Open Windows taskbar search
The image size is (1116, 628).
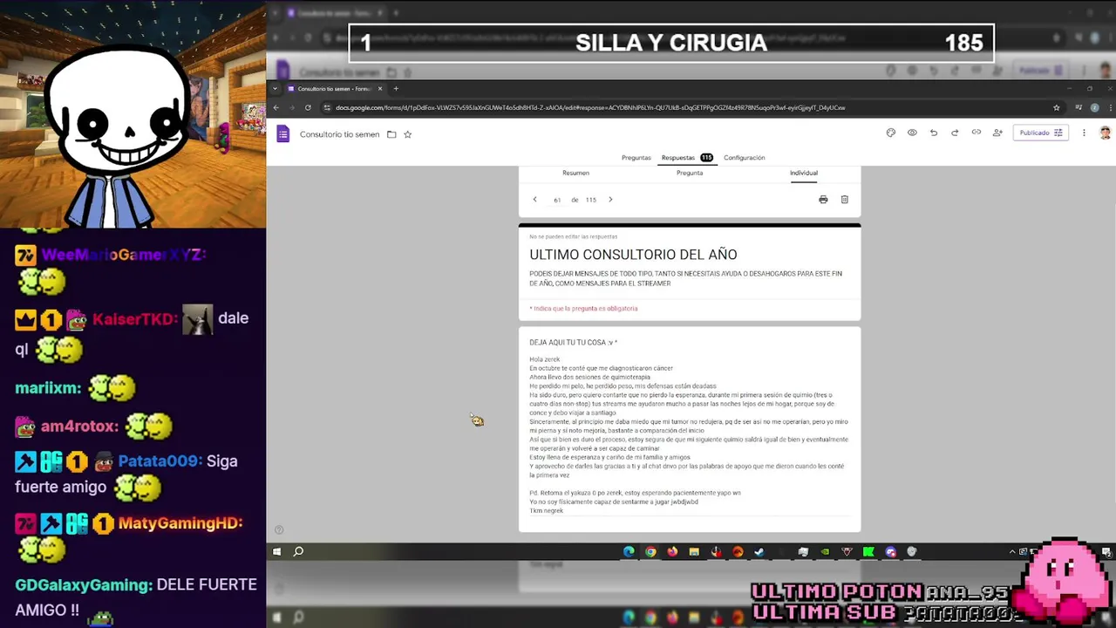click(x=298, y=551)
